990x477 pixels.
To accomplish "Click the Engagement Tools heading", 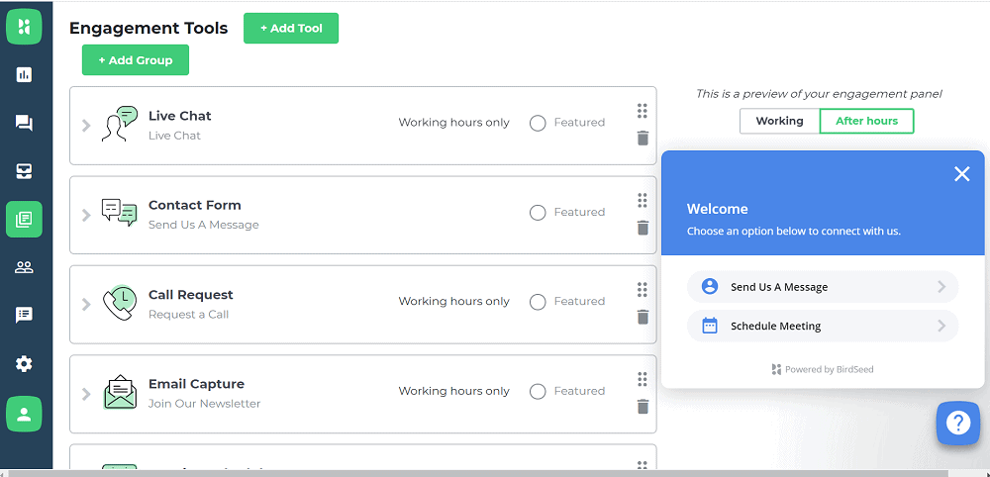I will tap(148, 29).
